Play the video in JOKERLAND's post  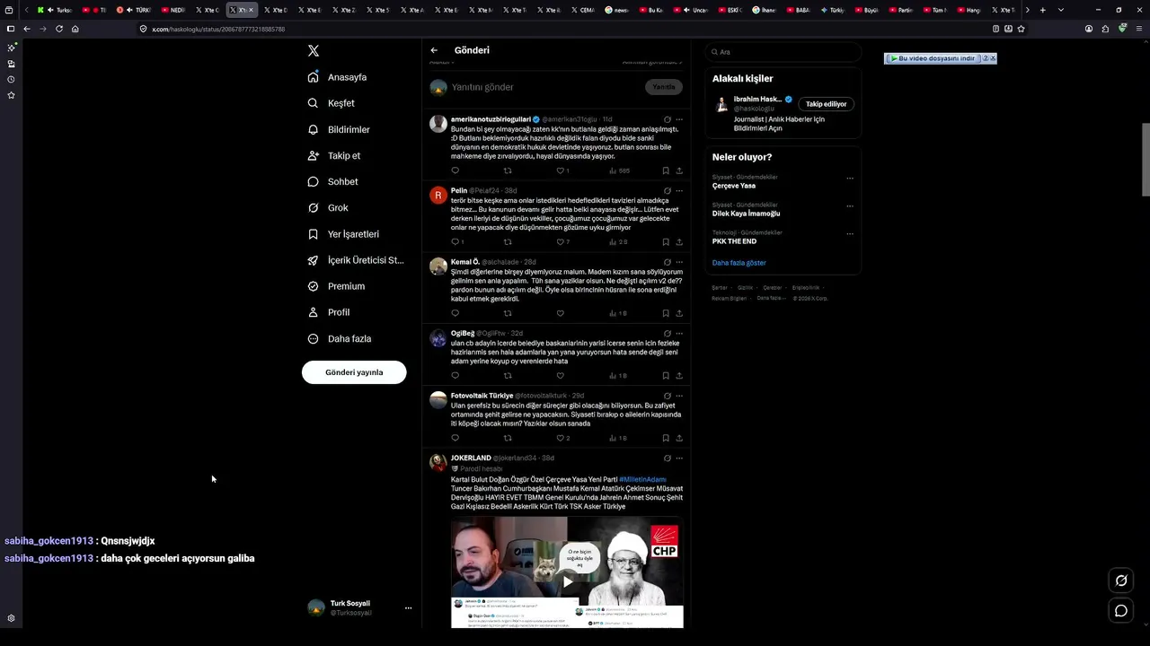pos(567,581)
